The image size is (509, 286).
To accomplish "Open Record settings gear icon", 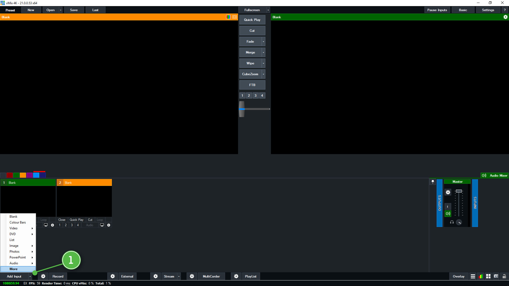I will (x=43, y=276).
